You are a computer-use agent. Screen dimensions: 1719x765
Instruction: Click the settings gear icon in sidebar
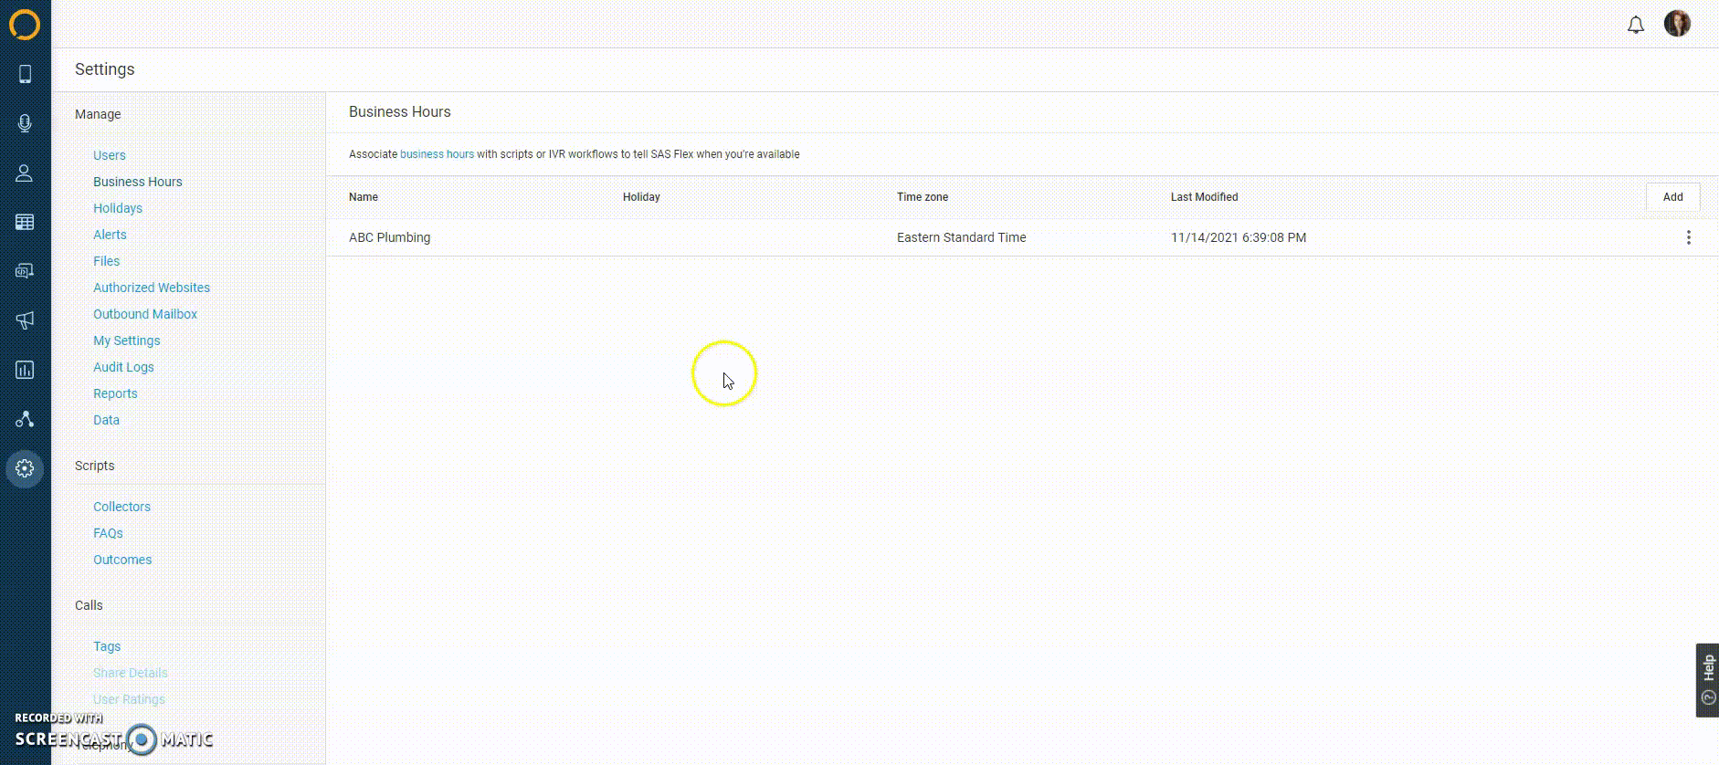(x=25, y=468)
